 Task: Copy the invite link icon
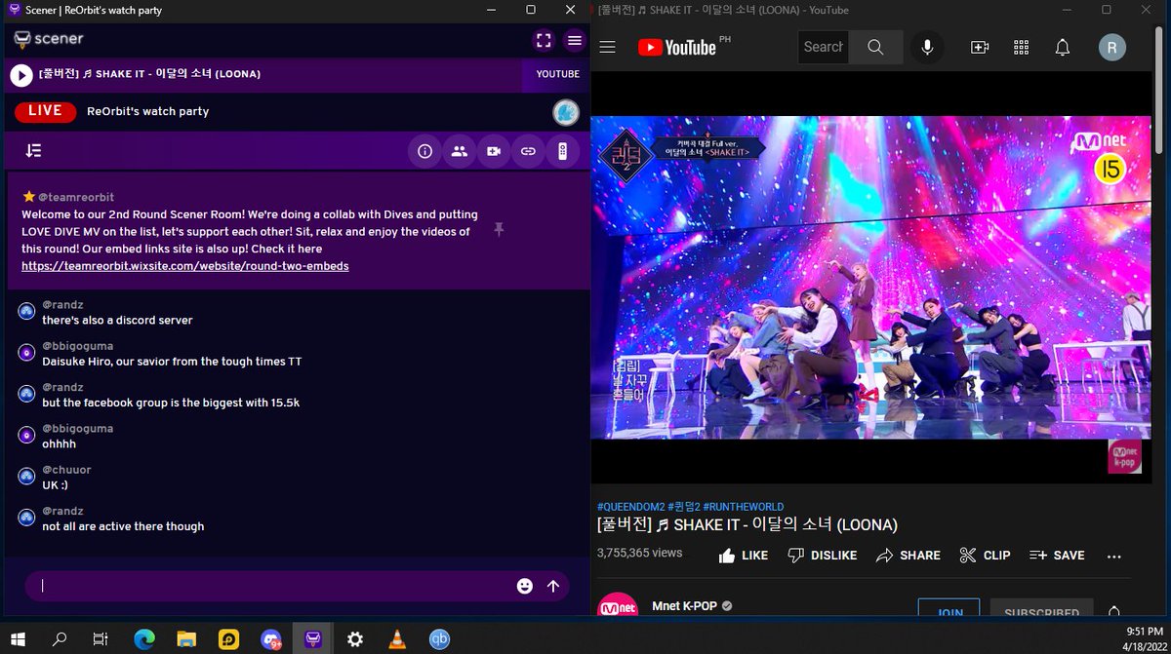point(527,151)
